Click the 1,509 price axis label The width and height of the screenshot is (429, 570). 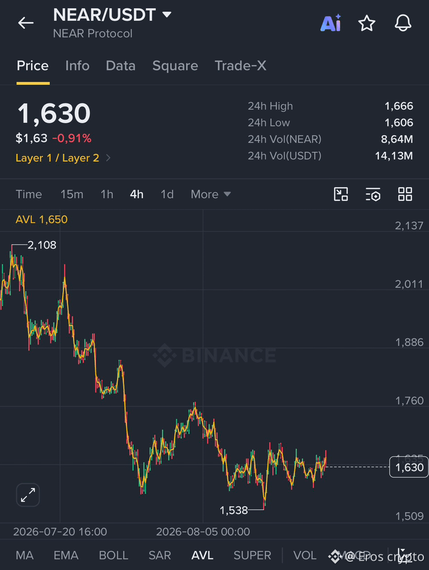(x=409, y=516)
